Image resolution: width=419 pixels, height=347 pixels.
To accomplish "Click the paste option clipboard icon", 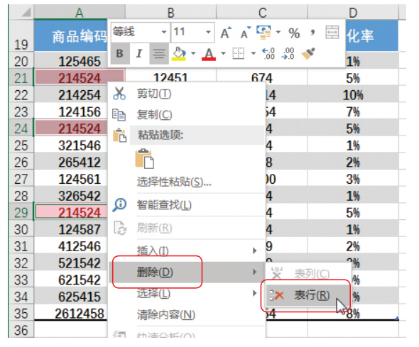I will point(145,159).
